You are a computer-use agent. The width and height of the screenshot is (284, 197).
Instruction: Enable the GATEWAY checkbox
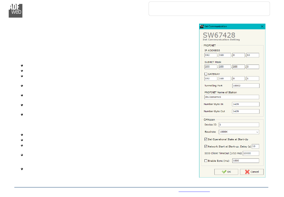tap(206, 74)
